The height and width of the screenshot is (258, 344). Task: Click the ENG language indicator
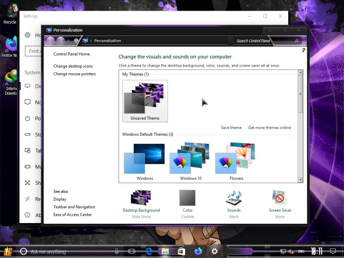tap(301, 251)
